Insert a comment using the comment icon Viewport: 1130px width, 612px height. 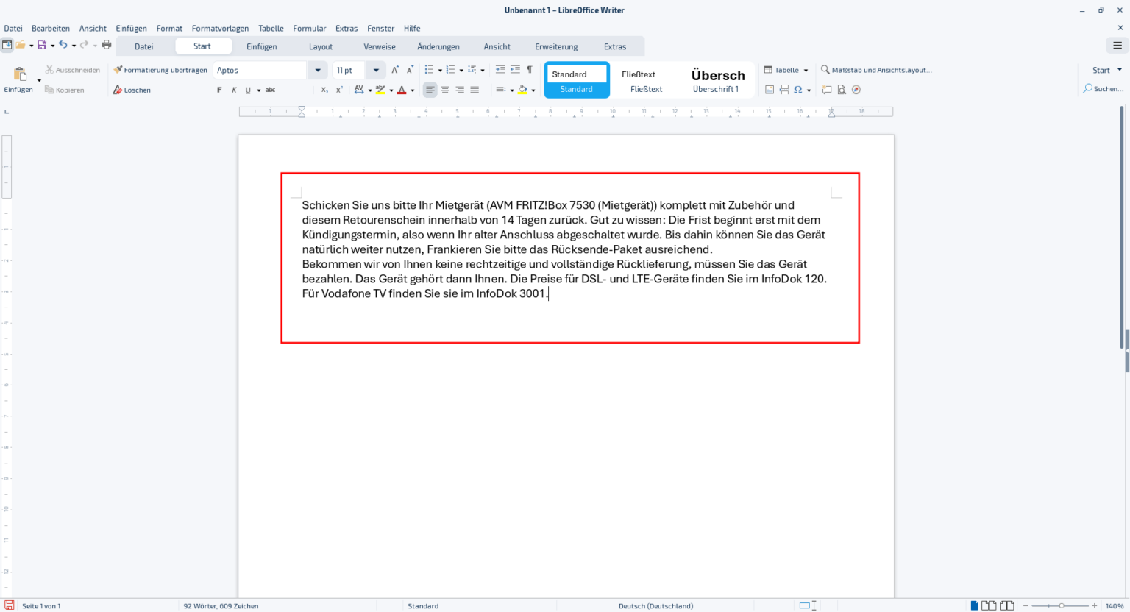tap(827, 89)
